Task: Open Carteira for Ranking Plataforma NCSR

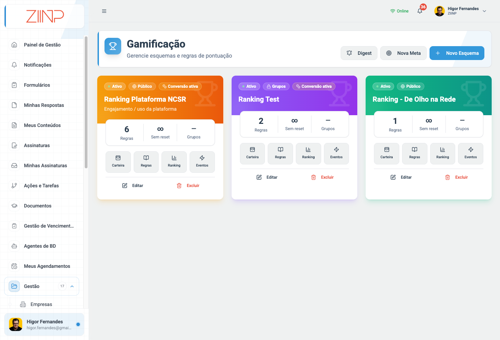Action: pos(118,162)
